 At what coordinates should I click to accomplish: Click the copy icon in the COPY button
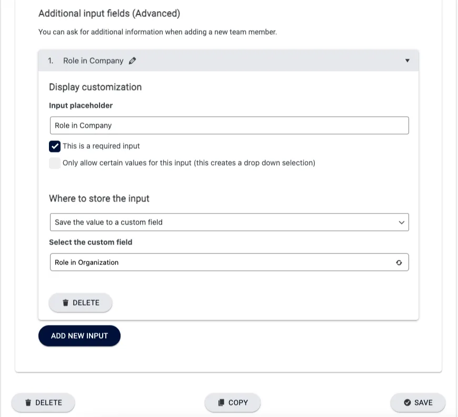tap(221, 402)
